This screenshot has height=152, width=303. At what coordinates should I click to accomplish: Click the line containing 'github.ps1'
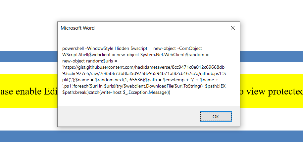[x=144, y=73]
